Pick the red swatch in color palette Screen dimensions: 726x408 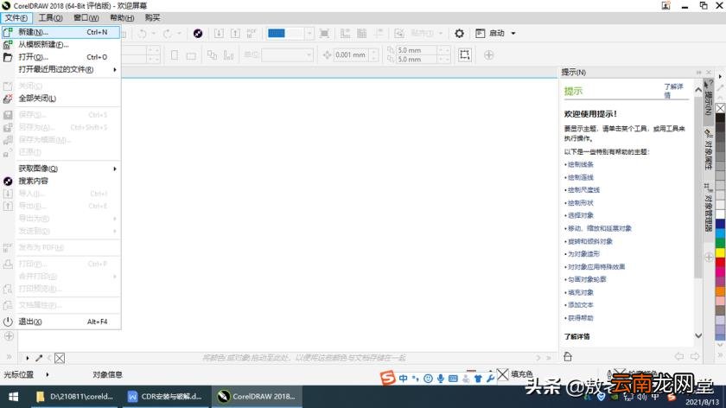(x=720, y=262)
